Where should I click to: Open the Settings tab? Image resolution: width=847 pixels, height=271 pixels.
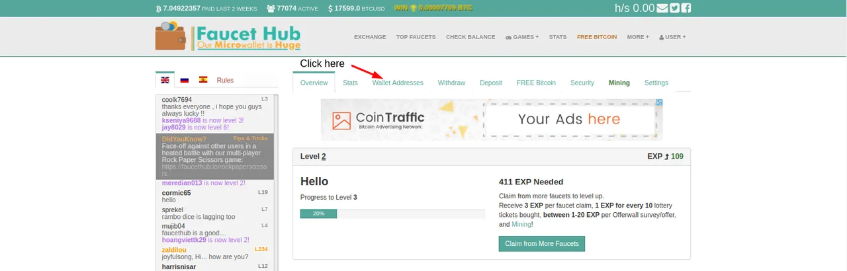(656, 83)
